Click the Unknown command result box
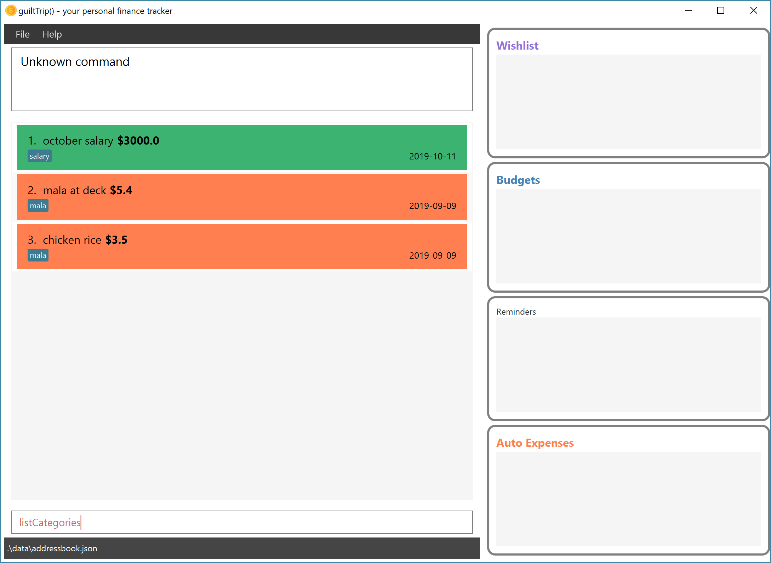This screenshot has width=771, height=563. [242, 79]
